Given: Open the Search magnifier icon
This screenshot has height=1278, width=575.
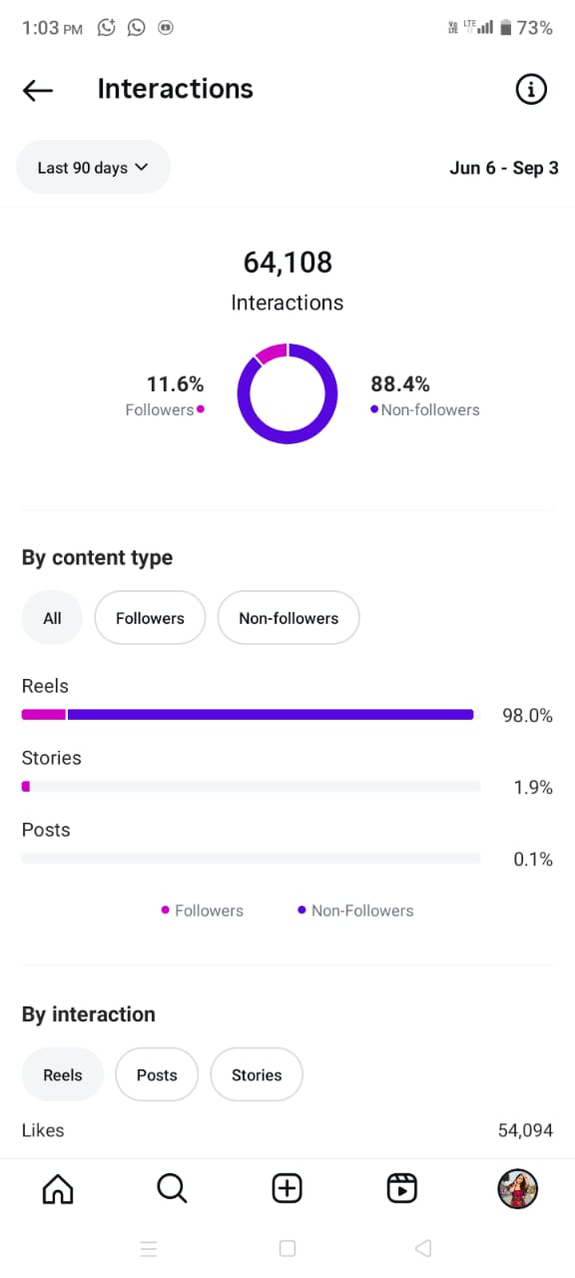Looking at the screenshot, I should 173,1188.
